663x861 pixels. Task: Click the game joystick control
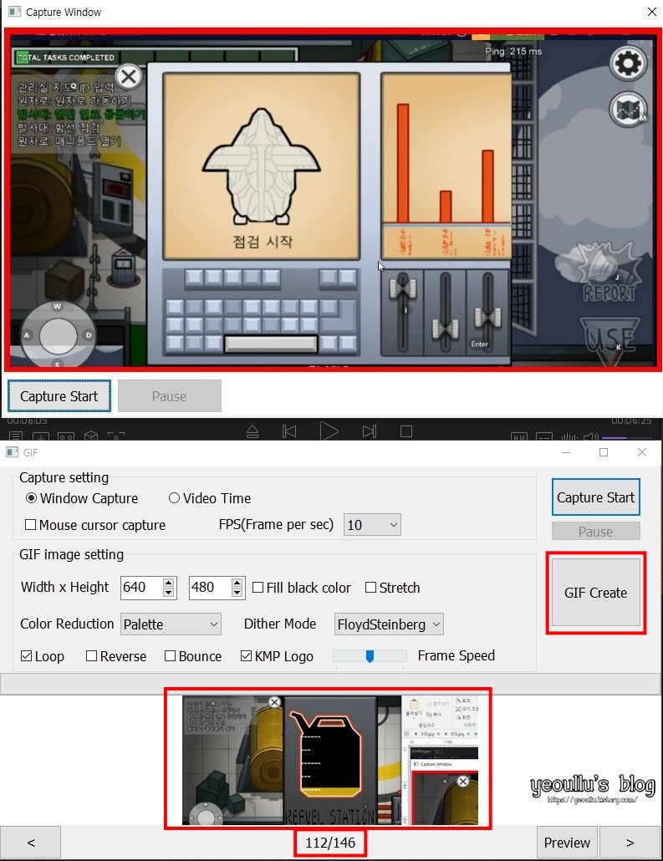pyautogui.click(x=58, y=335)
